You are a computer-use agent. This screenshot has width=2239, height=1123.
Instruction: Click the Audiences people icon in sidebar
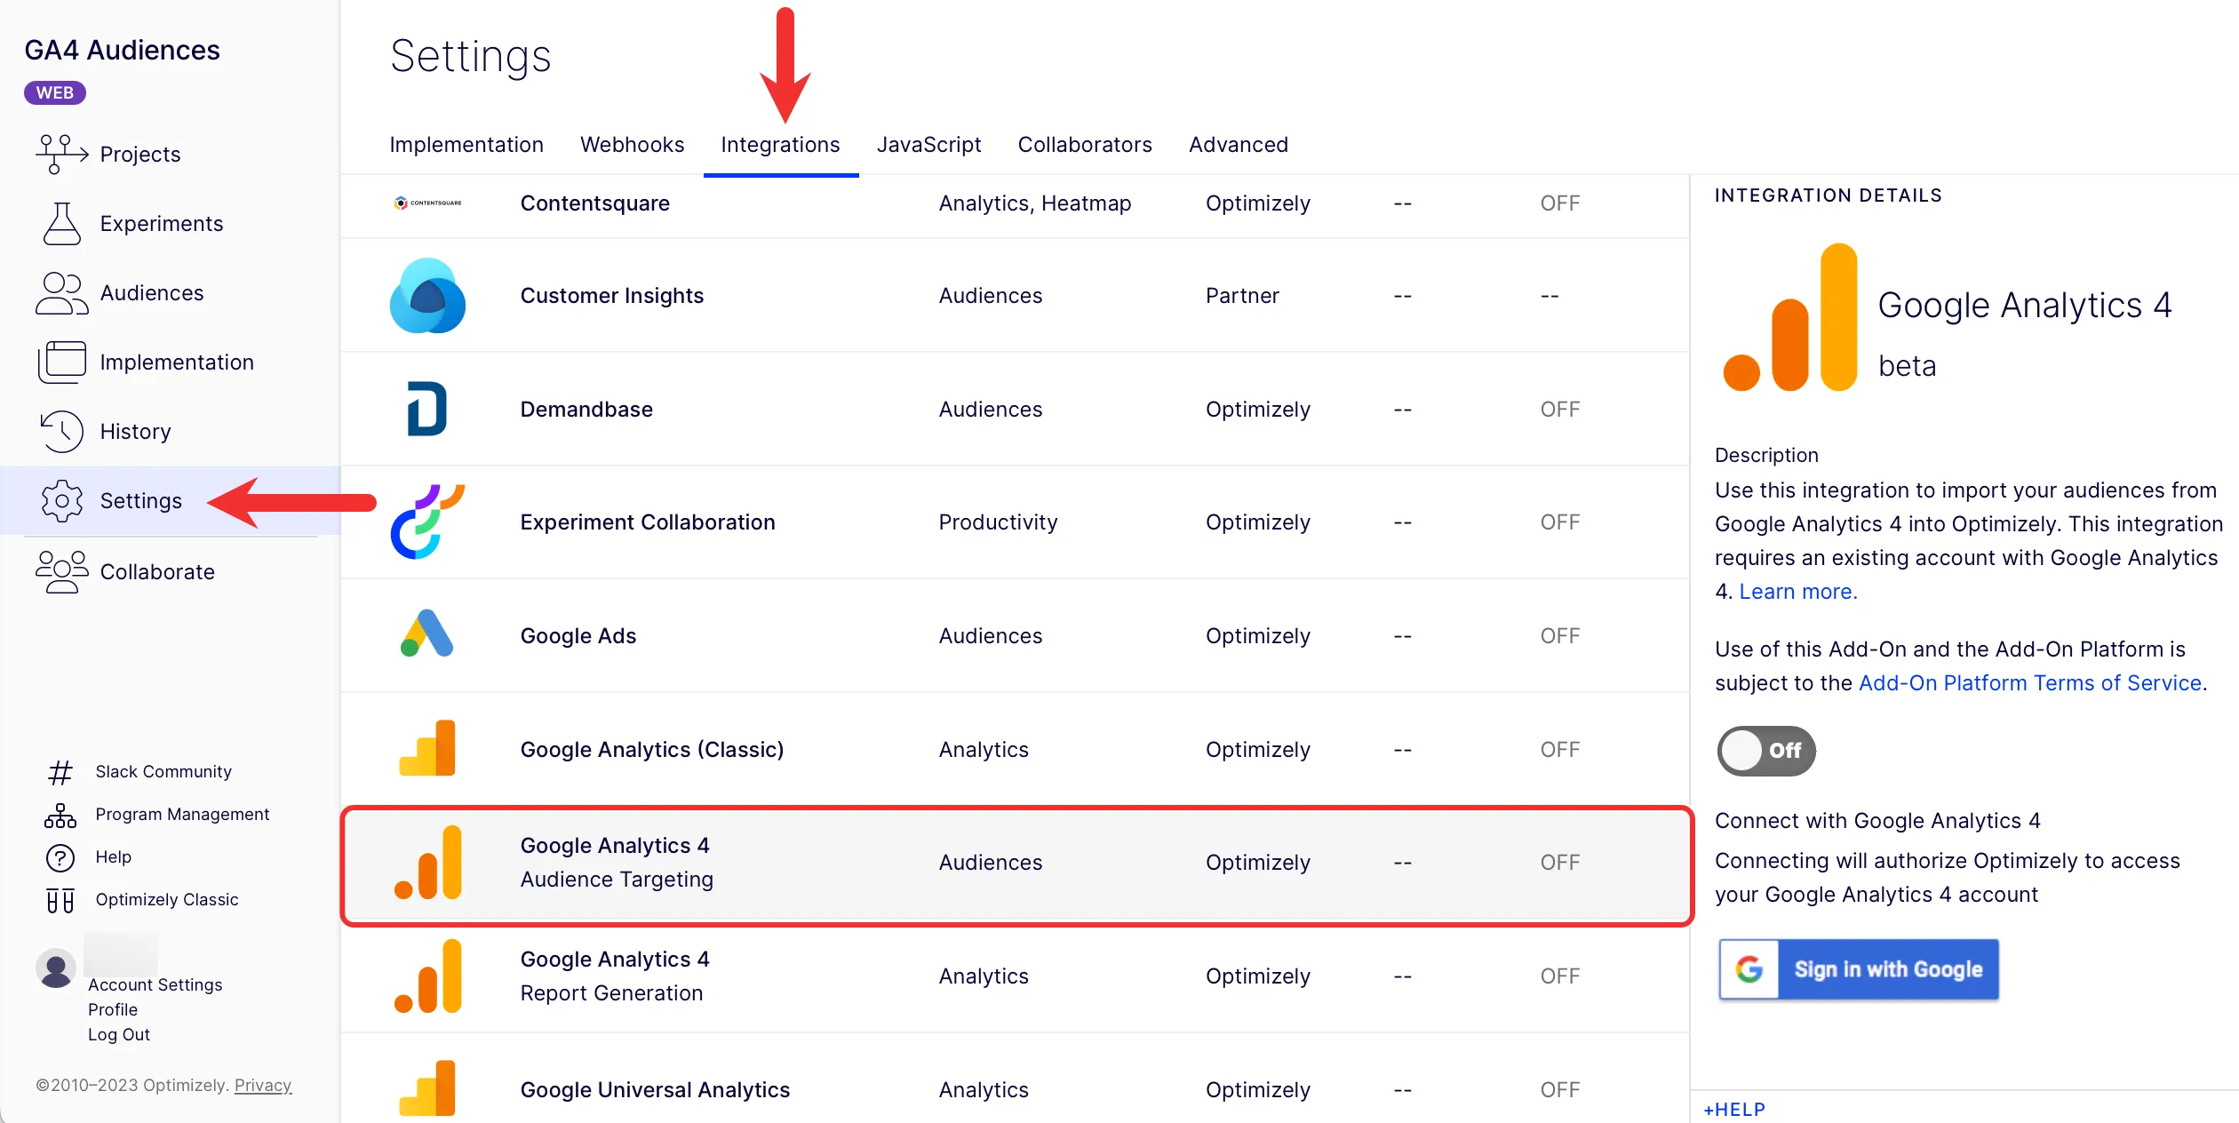pyautogui.click(x=61, y=293)
